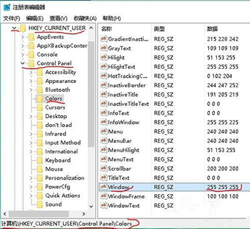Viewport: 250px width, 229px height.
Task: Click the InactiveBorder string value icon
Action: [x=104, y=85]
